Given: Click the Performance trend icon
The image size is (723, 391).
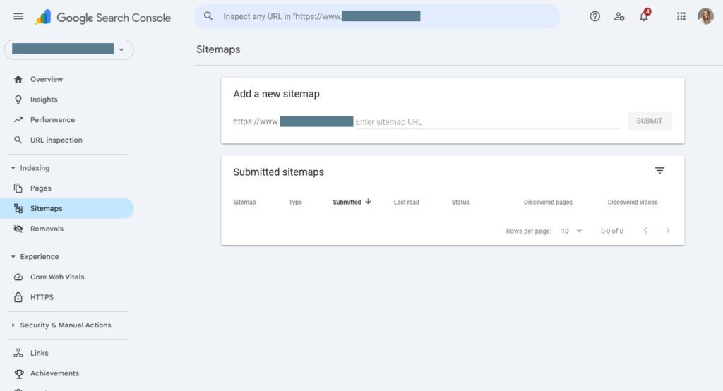Looking at the screenshot, I should click(x=18, y=120).
